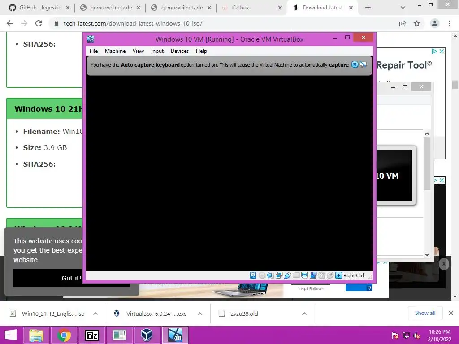The width and height of the screenshot is (459, 344).
Task: Expand options for zvzu28.old download
Action: (304, 314)
